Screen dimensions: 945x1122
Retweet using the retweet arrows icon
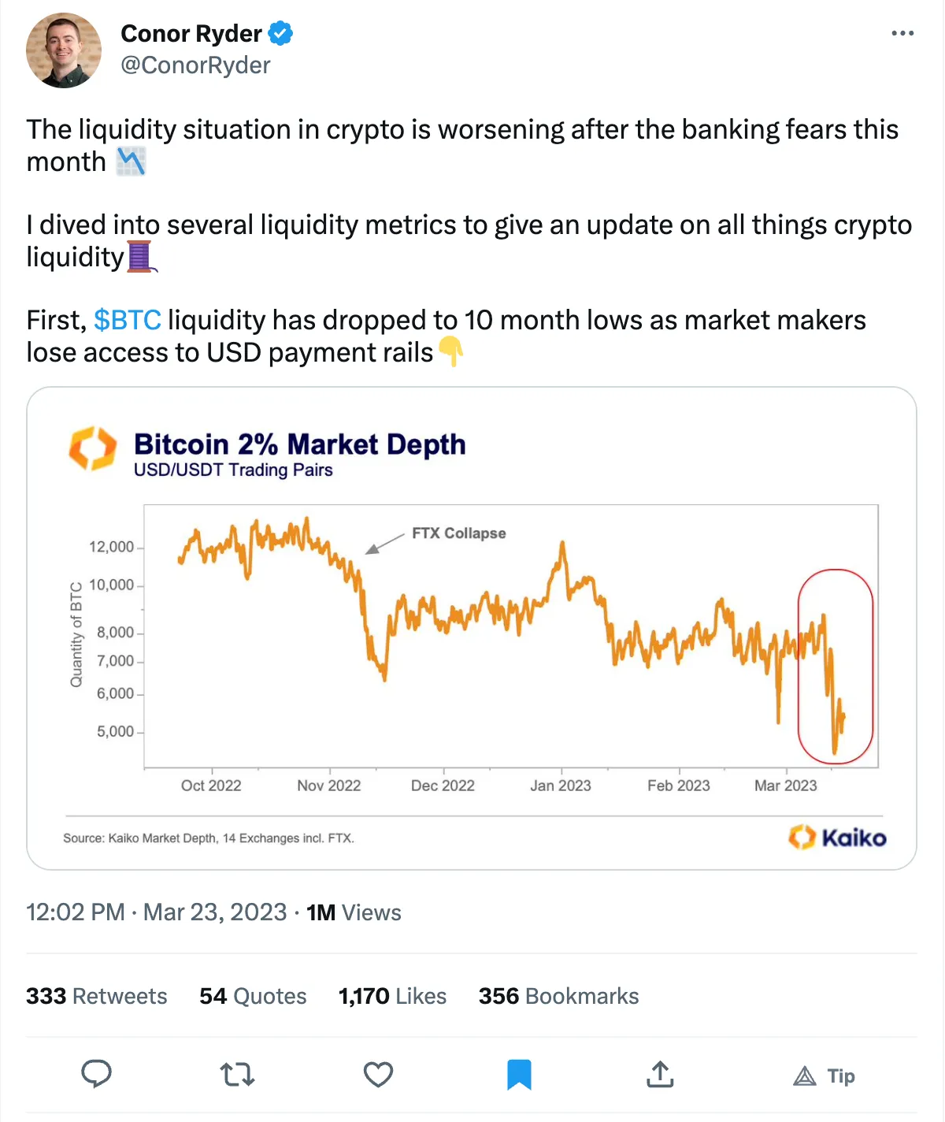(x=237, y=1075)
